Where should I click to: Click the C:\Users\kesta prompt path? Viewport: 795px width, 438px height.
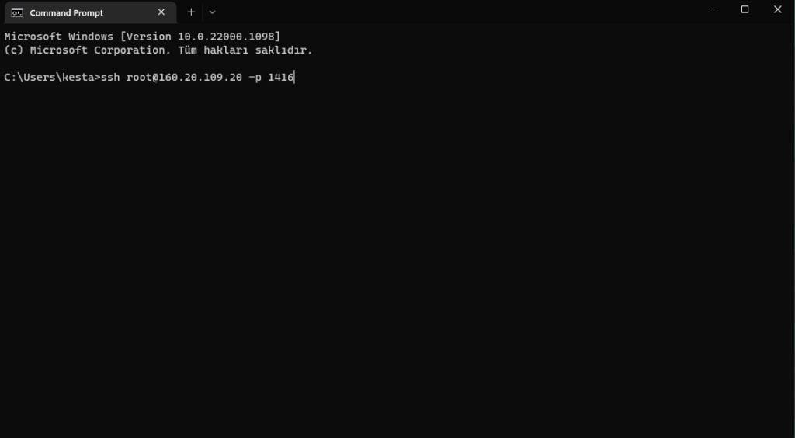(x=49, y=77)
